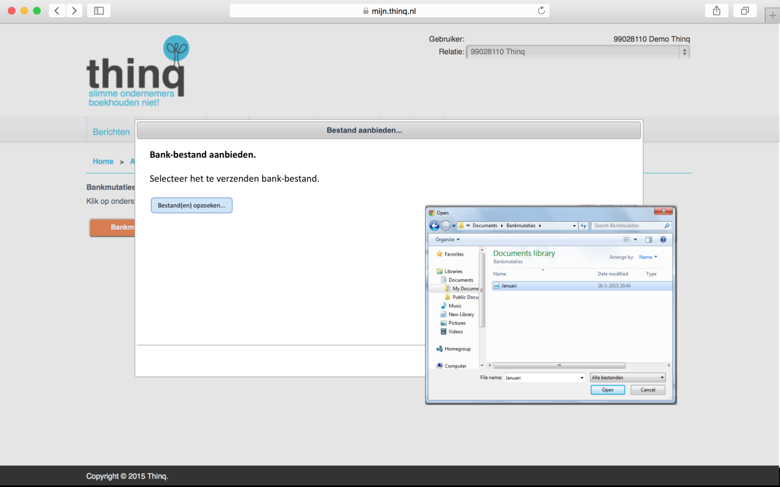The width and height of the screenshot is (780, 487).
Task: Select Homegroup in navigation pane
Action: click(453, 349)
